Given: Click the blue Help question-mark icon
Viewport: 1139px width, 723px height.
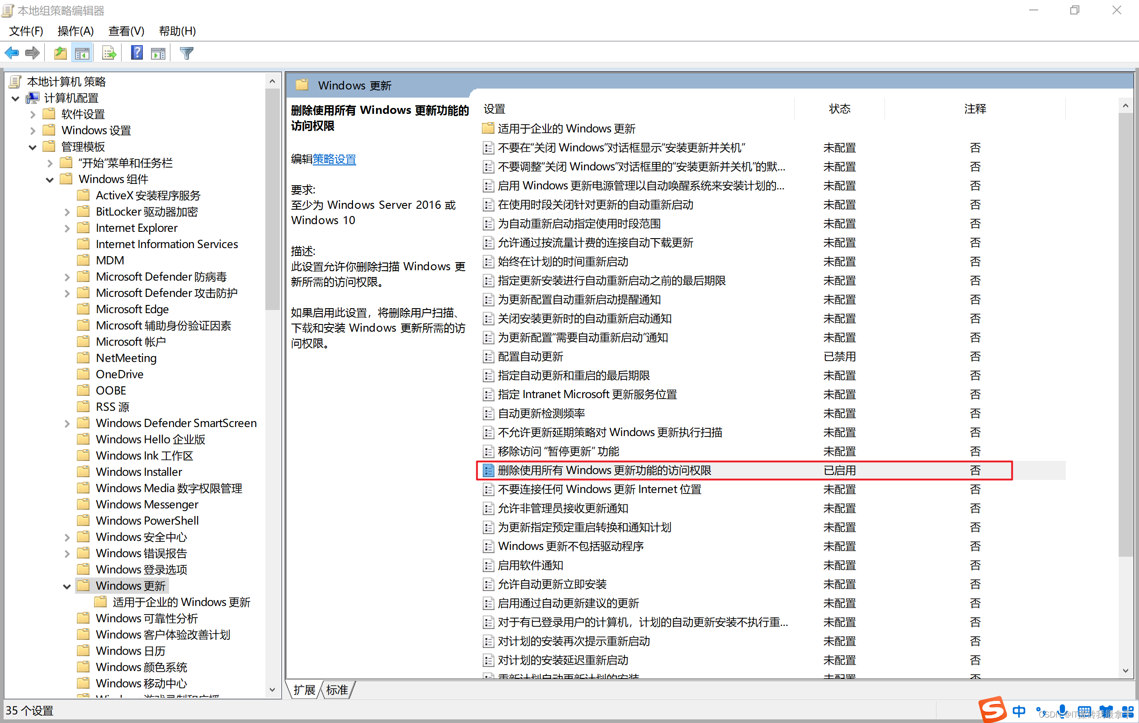Looking at the screenshot, I should pos(136,53).
